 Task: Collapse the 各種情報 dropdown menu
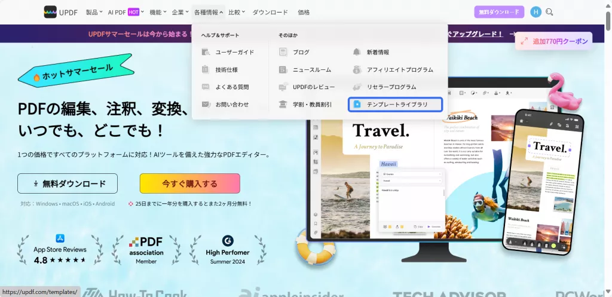click(x=209, y=12)
